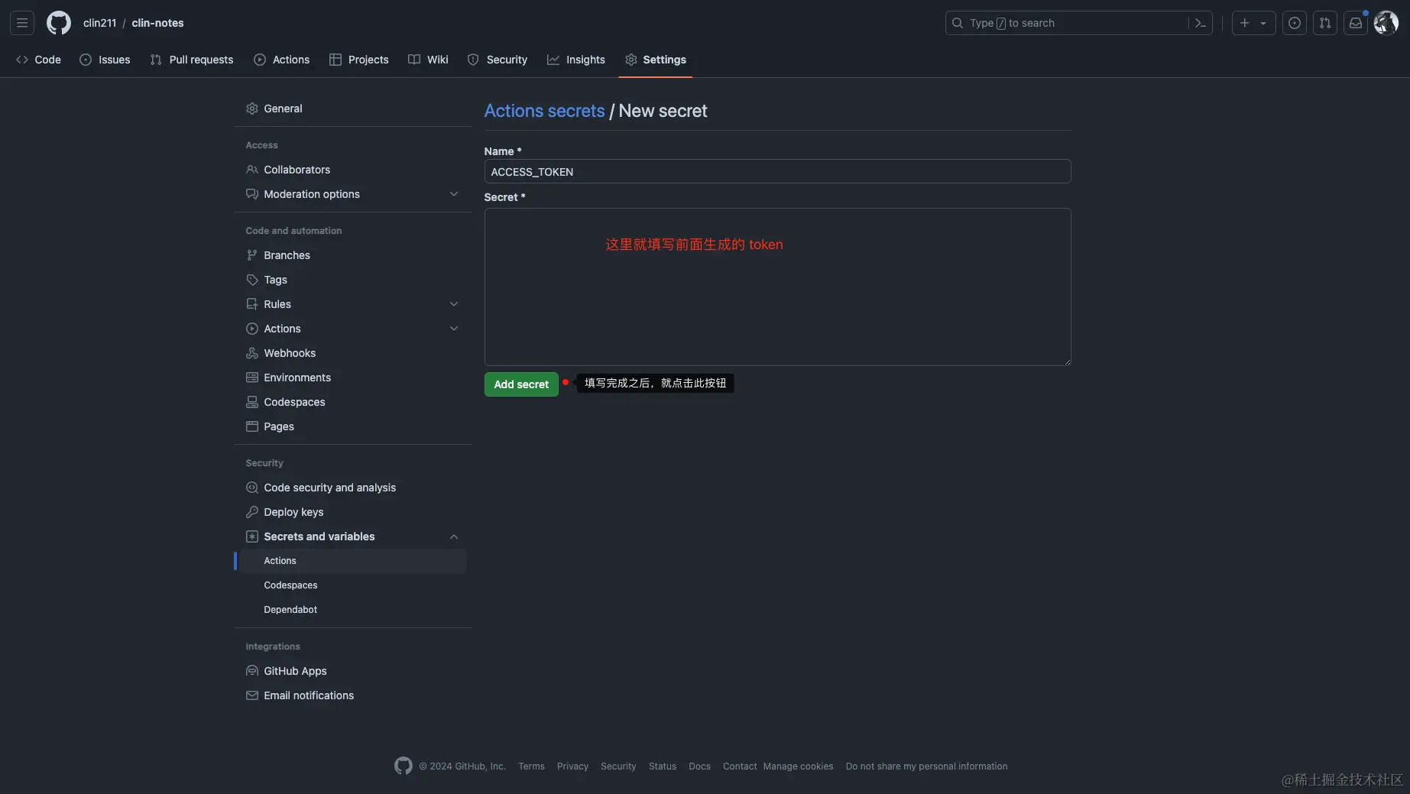Open the clin211 owner link
This screenshot has width=1410, height=794.
pos(99,23)
